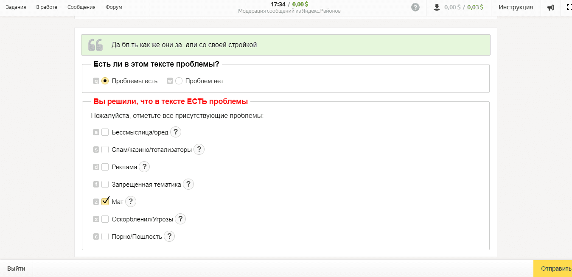Image resolution: width=572 pixels, height=277 pixels.
Task: Click the megaphone announcements icon
Action: (x=550, y=8)
